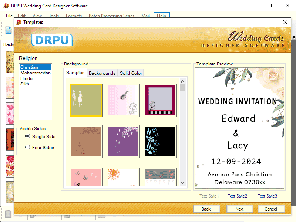
Task: Apply Text Style1 link
Action: pos(209,196)
